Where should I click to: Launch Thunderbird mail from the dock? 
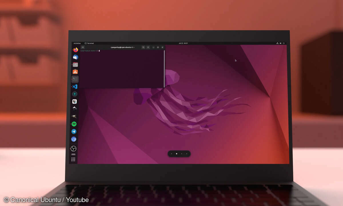75,57
